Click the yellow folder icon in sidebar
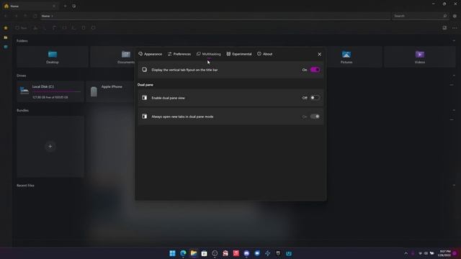Screen dimensions: 461x259 (6, 37)
